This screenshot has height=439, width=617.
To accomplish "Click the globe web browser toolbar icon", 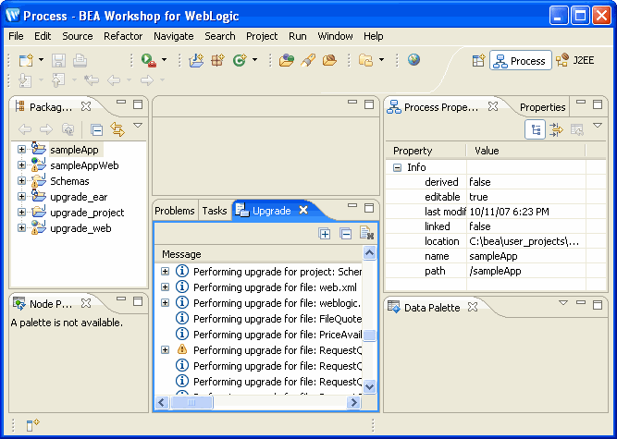I will point(413,60).
